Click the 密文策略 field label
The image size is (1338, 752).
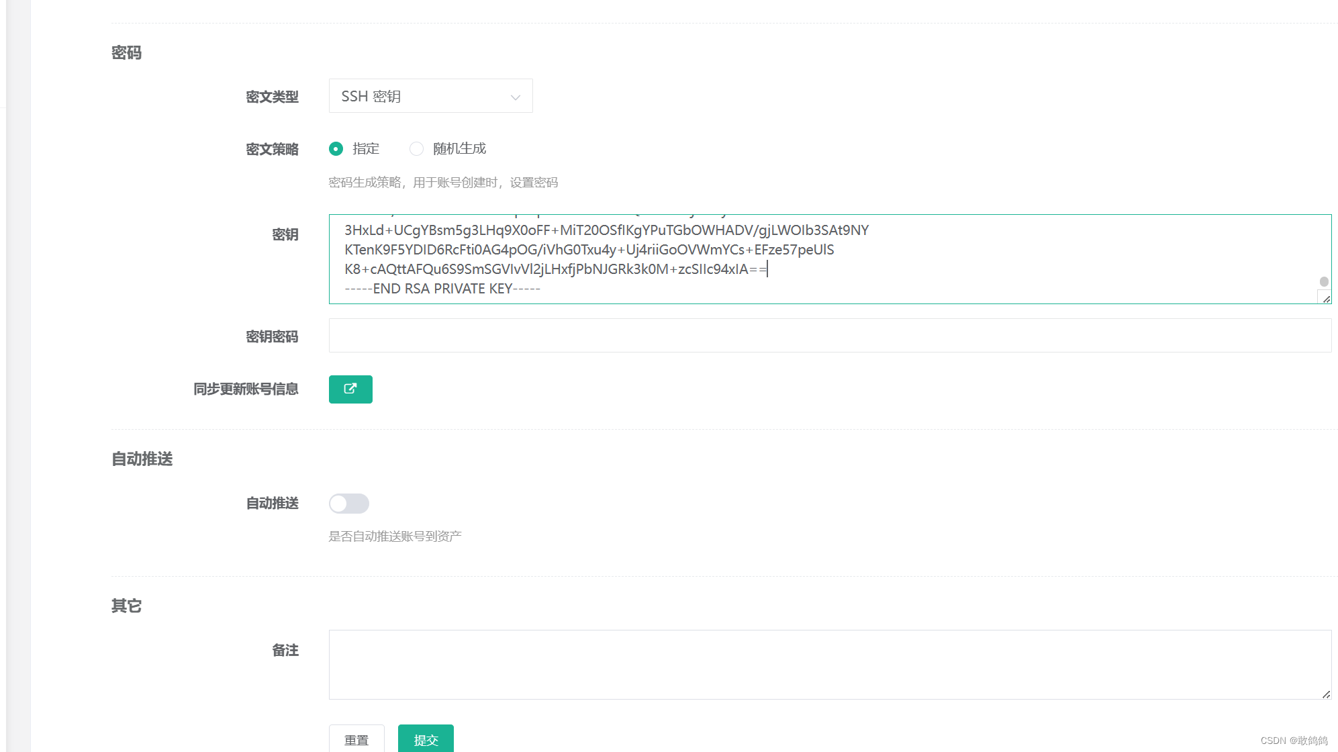(272, 149)
